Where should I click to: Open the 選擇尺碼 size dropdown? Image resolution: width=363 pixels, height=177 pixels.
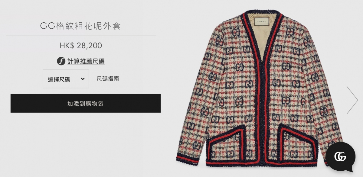66,79
